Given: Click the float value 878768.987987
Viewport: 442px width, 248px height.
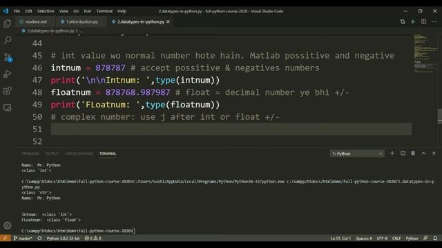Looking at the screenshot, I should (x=138, y=92).
